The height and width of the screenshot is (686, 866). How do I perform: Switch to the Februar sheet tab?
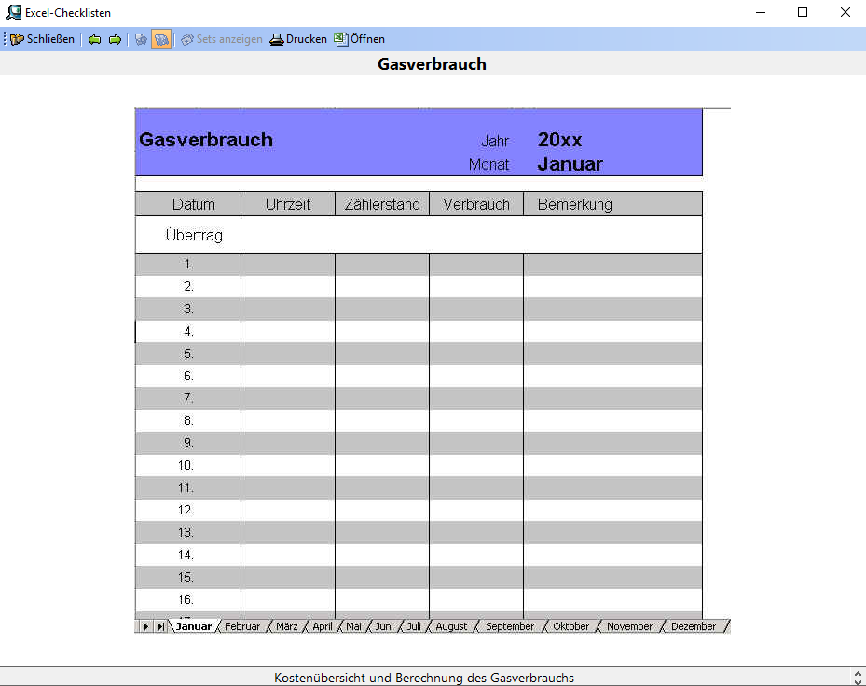242,626
